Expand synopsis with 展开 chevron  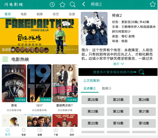pos(118,64)
